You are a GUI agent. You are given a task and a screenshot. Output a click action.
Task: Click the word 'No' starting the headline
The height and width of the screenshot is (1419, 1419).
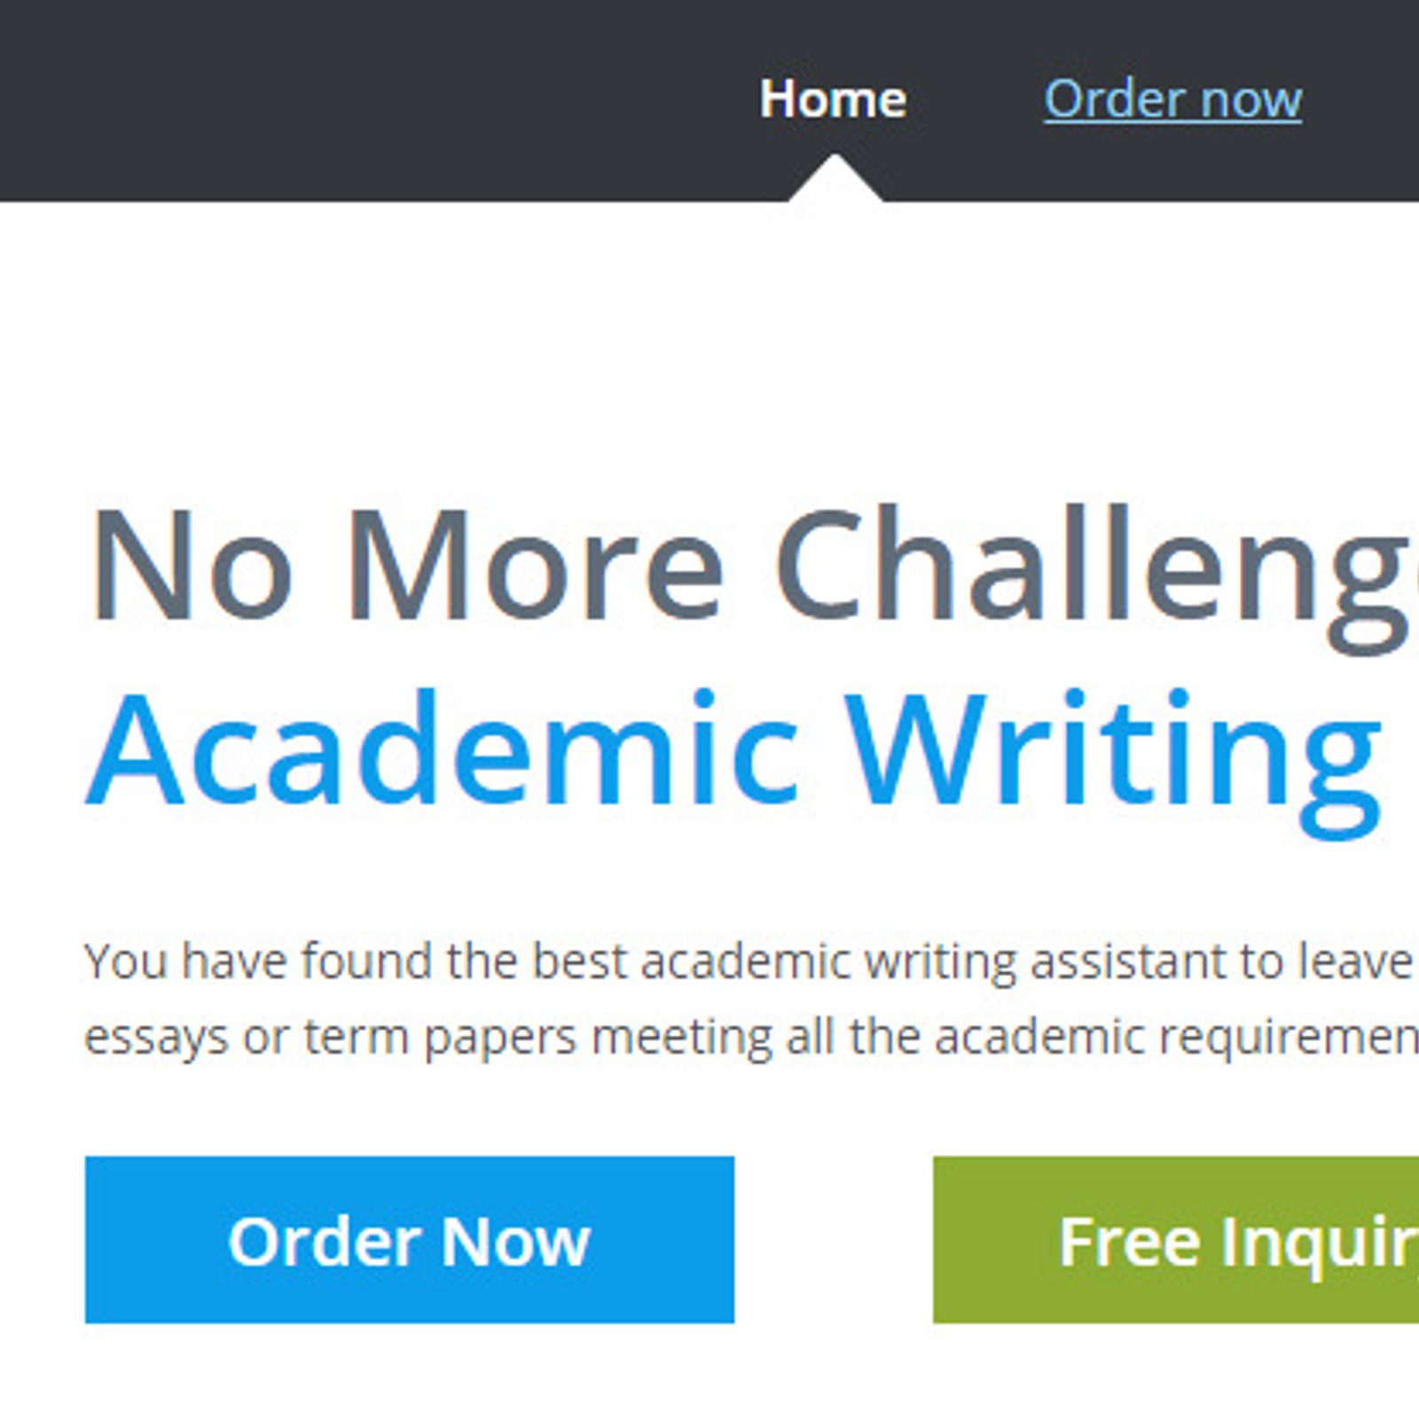(x=190, y=564)
